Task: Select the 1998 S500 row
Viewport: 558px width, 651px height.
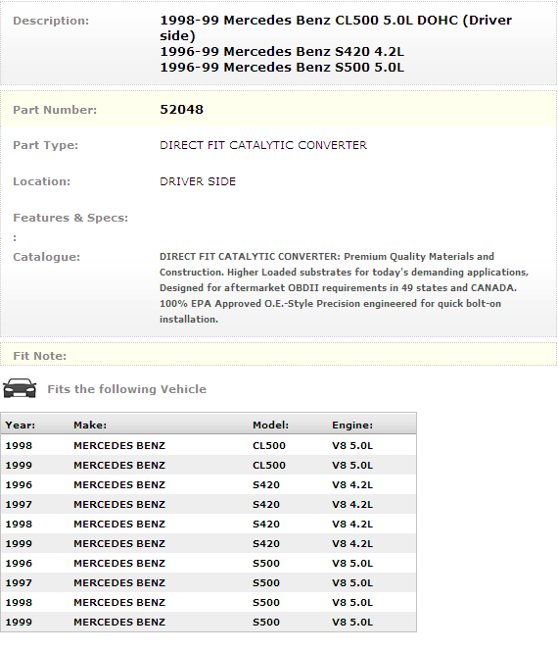Action: (x=209, y=602)
